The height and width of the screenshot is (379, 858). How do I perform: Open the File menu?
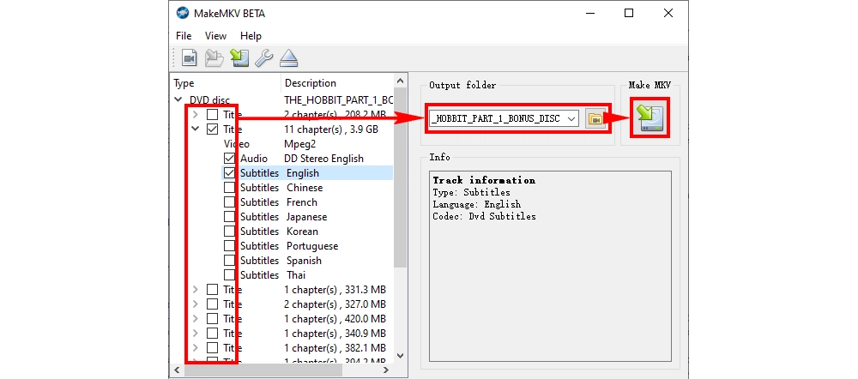coord(184,35)
